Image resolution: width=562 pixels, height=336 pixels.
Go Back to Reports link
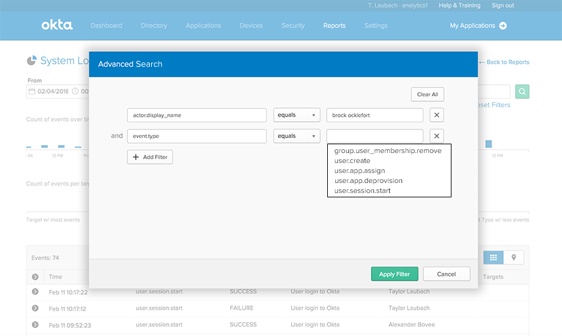[505, 62]
